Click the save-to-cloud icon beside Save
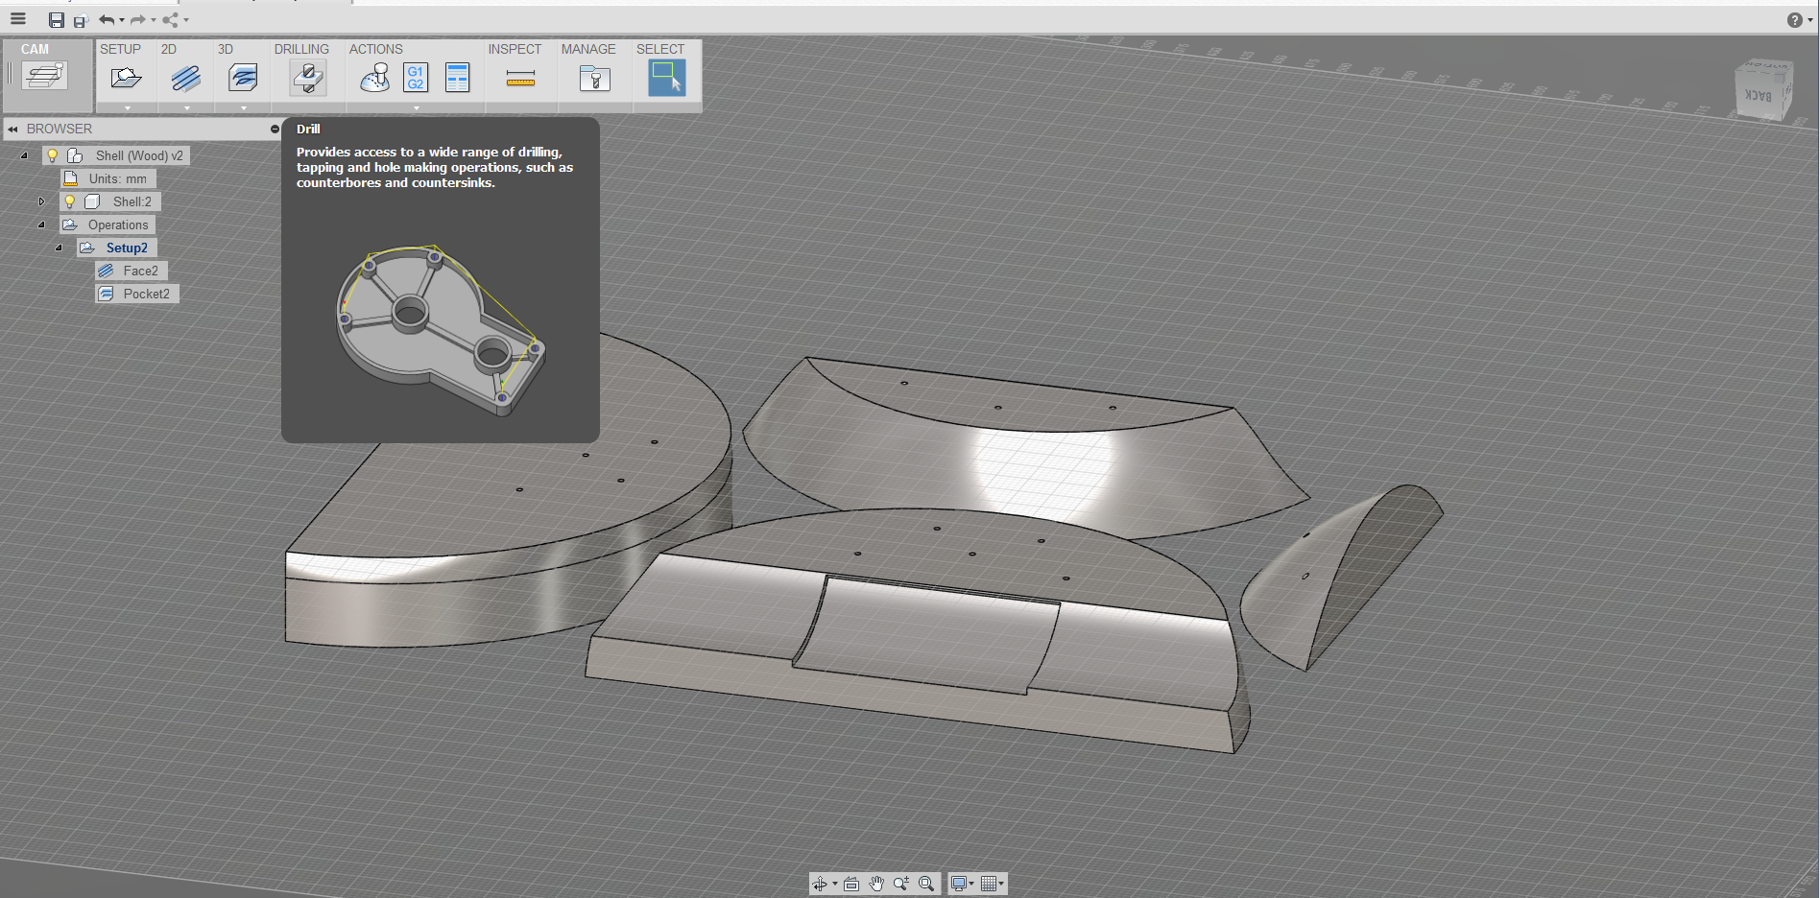The width and height of the screenshot is (1820, 898). (81, 20)
